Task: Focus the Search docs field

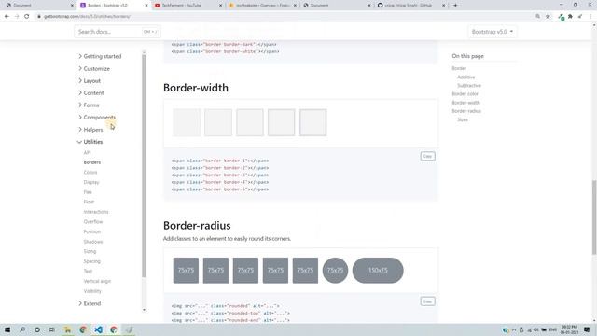Action: click(x=118, y=32)
